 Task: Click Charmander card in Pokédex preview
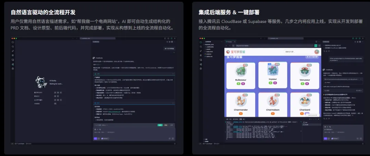click(x=241, y=105)
